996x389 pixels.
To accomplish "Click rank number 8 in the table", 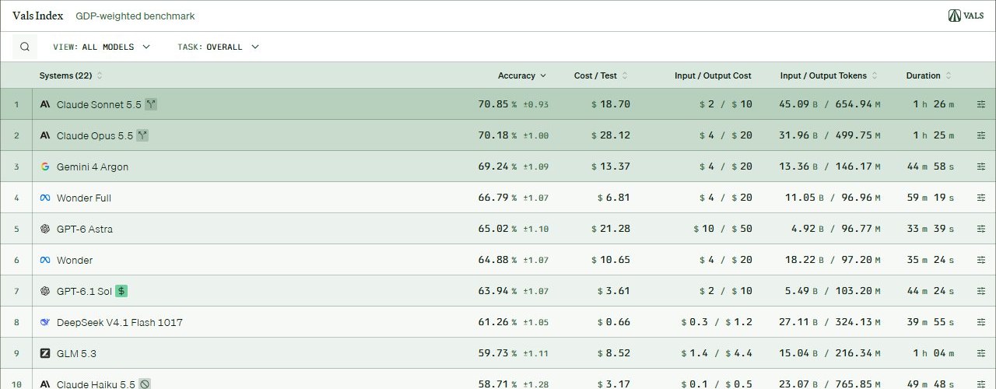I will (16, 322).
